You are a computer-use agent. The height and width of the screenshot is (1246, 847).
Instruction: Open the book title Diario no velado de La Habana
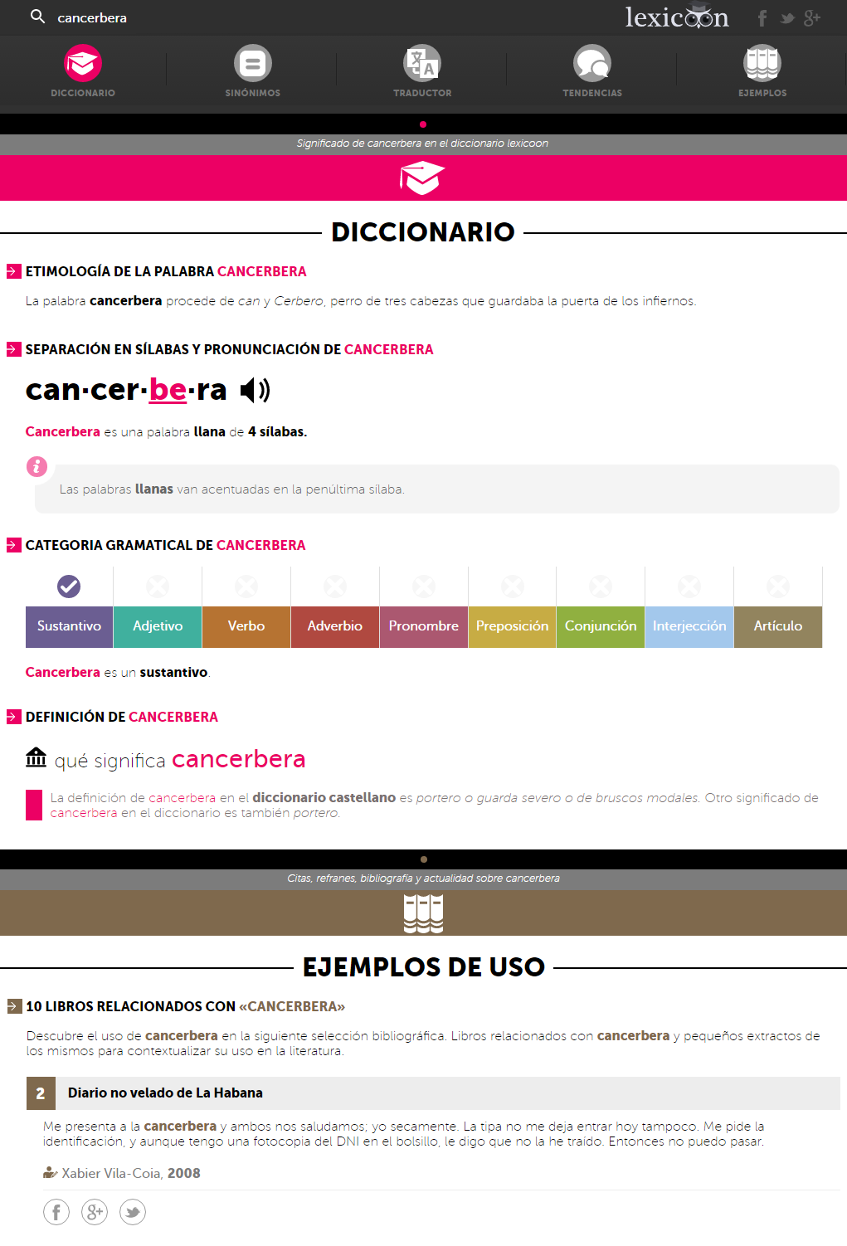click(x=165, y=1093)
